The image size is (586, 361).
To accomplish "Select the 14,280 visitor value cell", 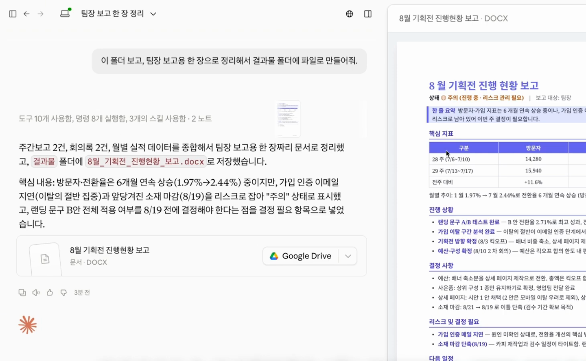I will point(533,159).
